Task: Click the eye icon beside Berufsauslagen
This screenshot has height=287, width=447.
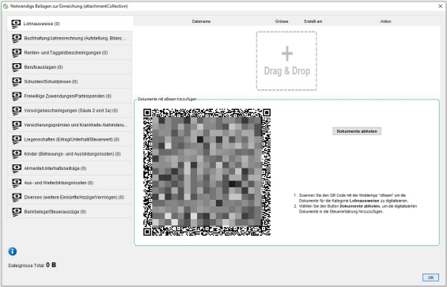Action: 17,67
